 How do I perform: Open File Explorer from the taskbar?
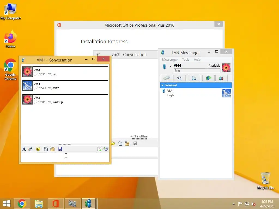coord(39,204)
